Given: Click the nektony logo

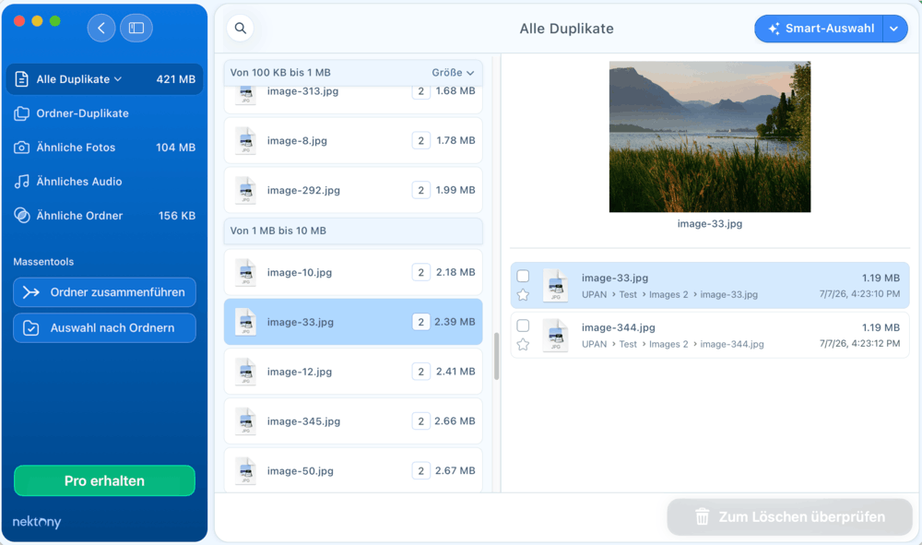Looking at the screenshot, I should tap(37, 521).
